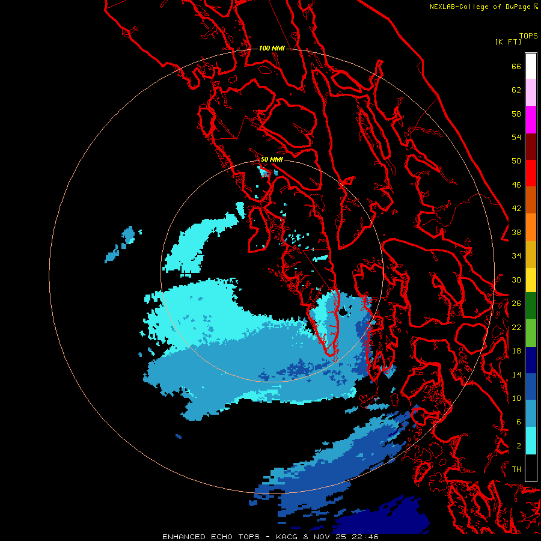Click the gold 34 kft legend swatch
This screenshot has height=541, width=541.
pos(531,254)
